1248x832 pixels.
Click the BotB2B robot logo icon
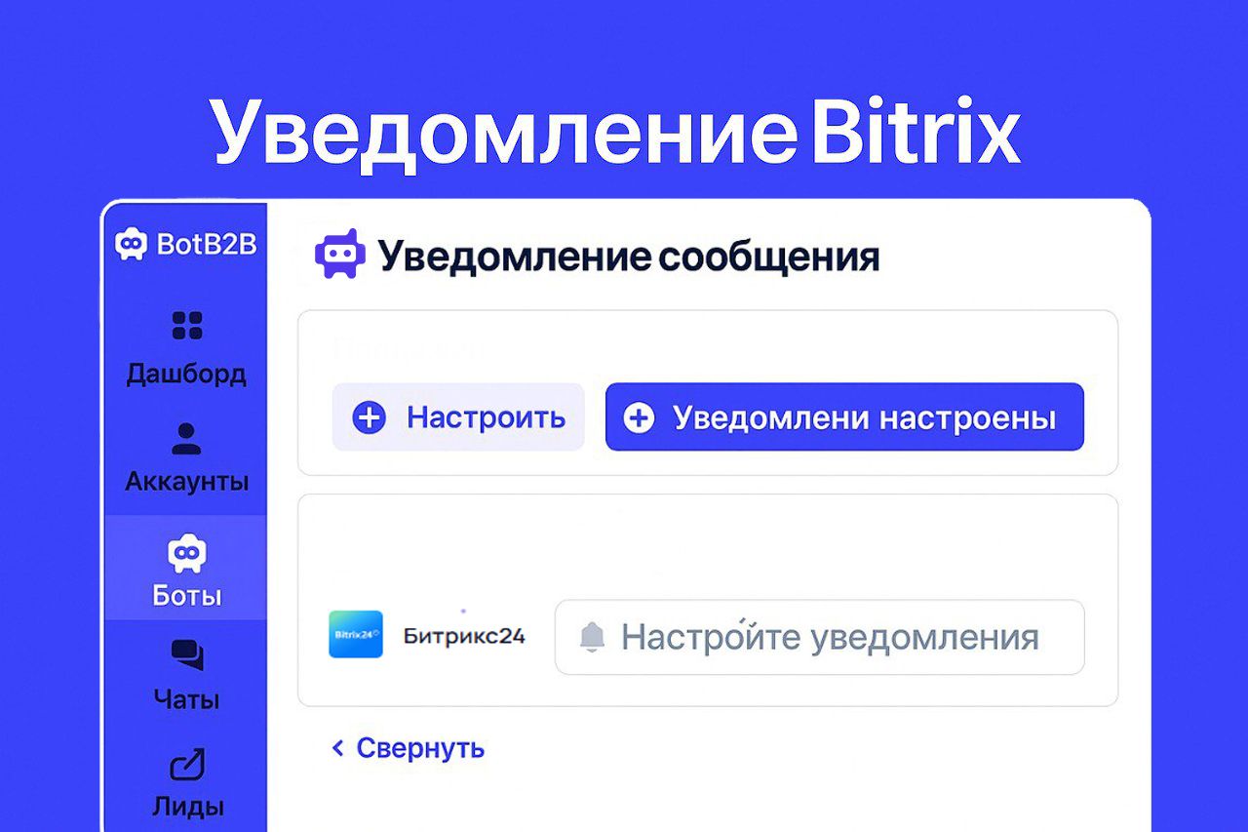coord(131,244)
